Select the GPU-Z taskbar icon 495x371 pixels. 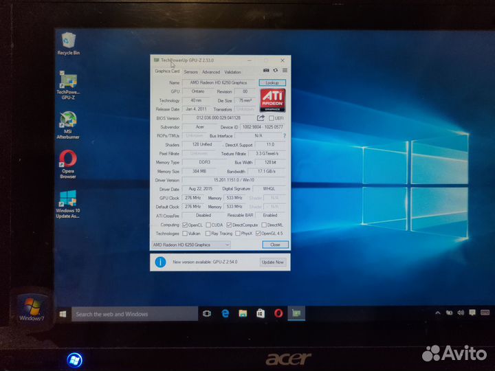[296, 313]
